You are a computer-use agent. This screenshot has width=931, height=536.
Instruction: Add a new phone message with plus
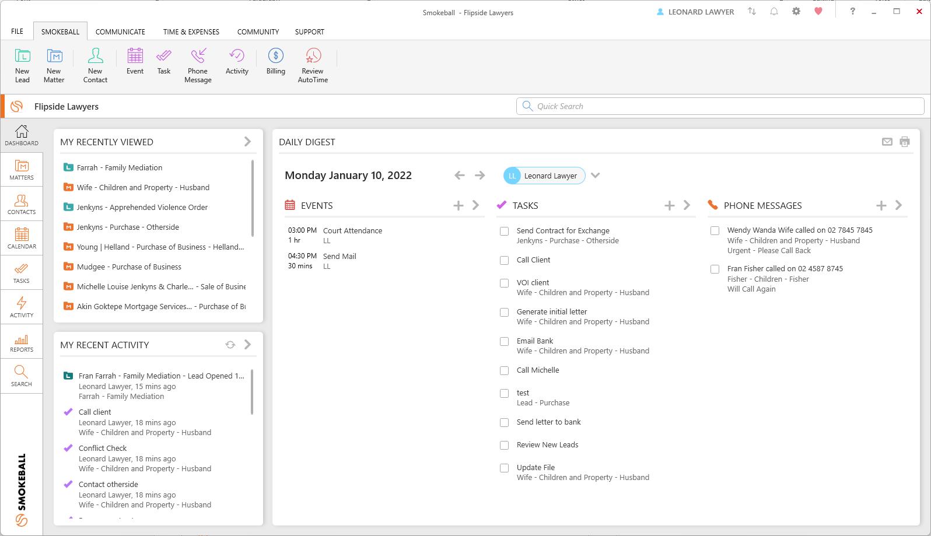[x=881, y=205]
